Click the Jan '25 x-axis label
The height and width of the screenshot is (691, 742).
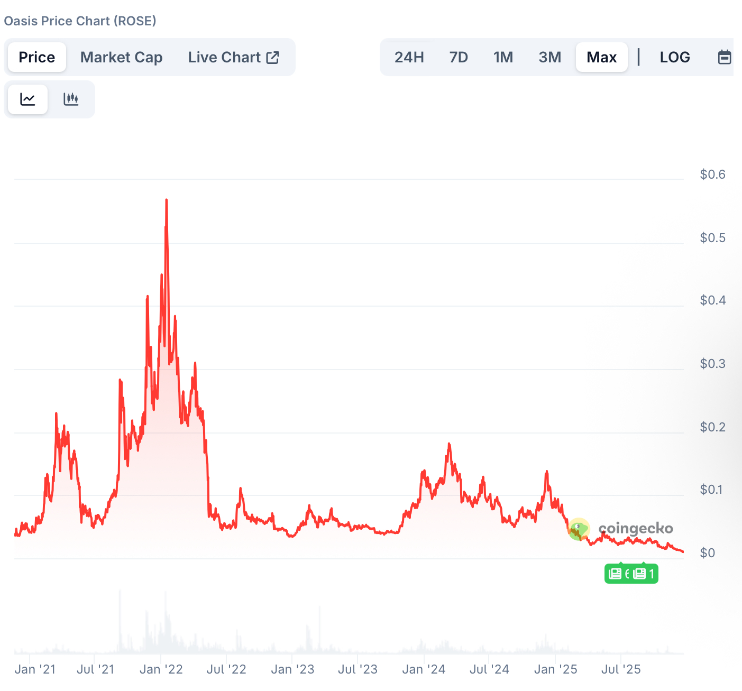[555, 669]
